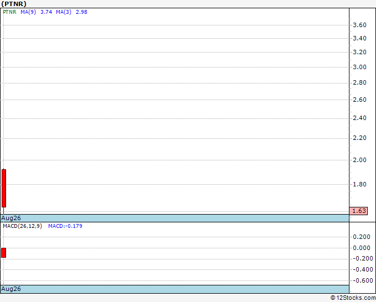The width and height of the screenshot is (376, 302).
Task: Click the 0.000 MACD axis label
Action: (362, 248)
